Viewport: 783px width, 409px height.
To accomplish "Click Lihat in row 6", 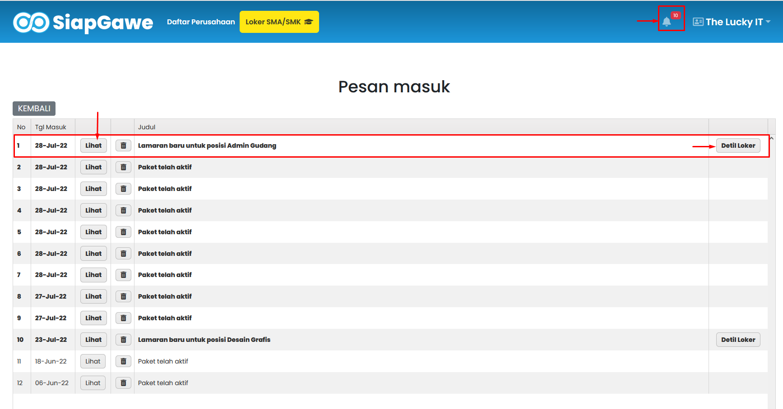I will [93, 254].
